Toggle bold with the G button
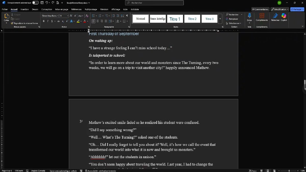The image size is (306, 172). (x=44, y=21)
